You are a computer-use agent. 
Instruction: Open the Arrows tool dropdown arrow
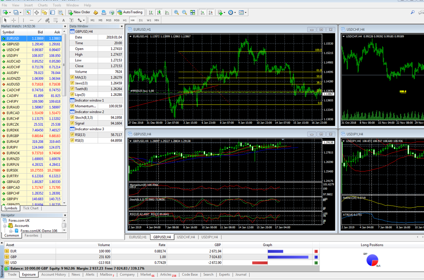coord(84,20)
